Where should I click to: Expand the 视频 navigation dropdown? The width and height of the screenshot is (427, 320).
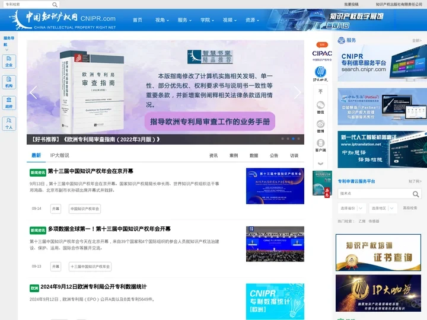click(230, 20)
